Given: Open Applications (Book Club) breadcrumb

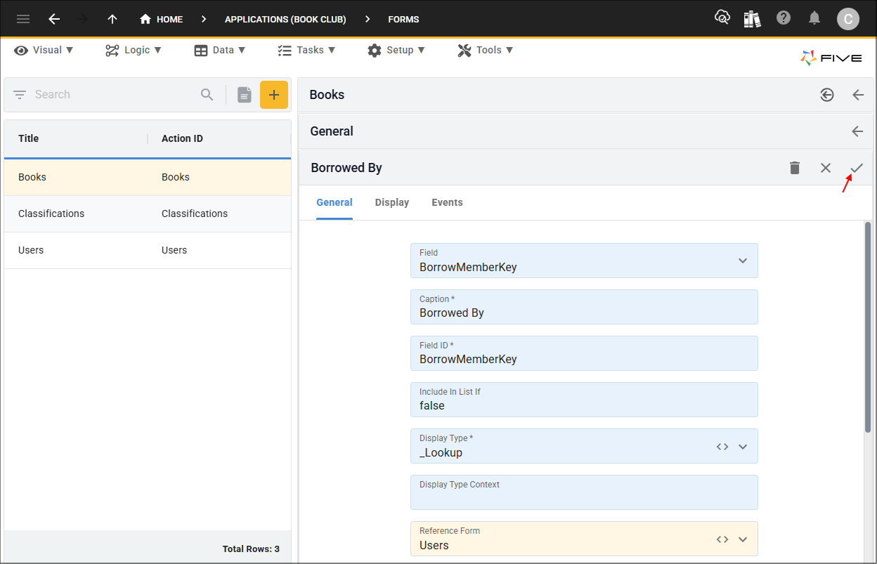Looking at the screenshot, I should 285,19.
